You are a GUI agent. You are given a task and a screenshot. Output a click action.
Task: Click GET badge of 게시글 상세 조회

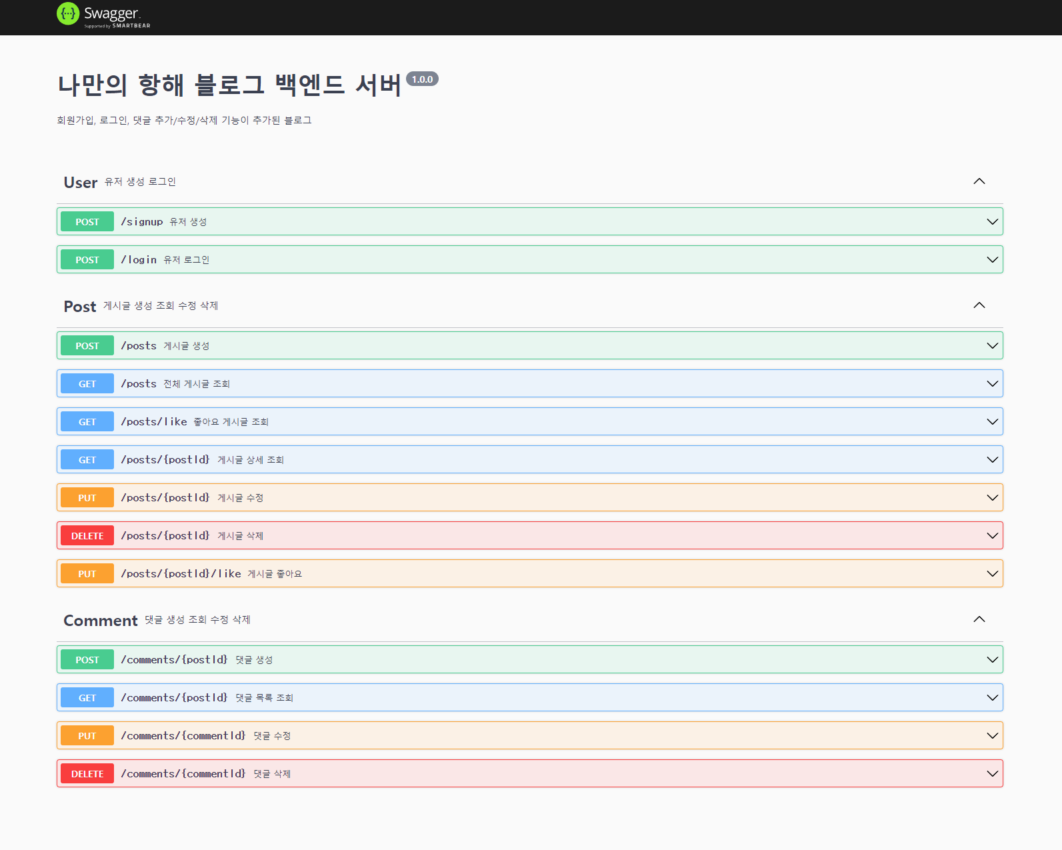pyautogui.click(x=87, y=459)
